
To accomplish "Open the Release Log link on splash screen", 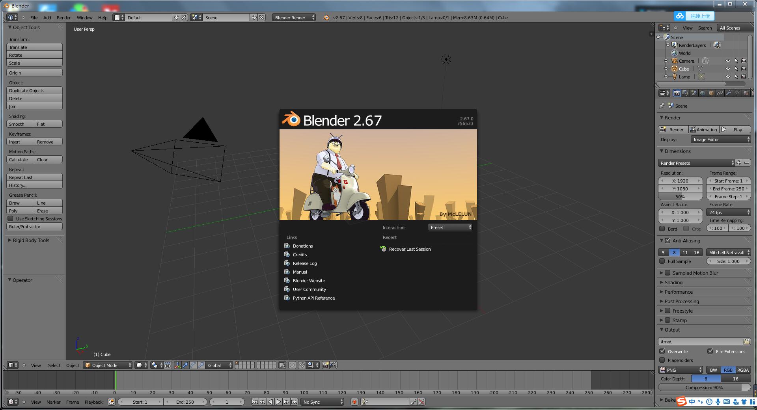I will 305,263.
